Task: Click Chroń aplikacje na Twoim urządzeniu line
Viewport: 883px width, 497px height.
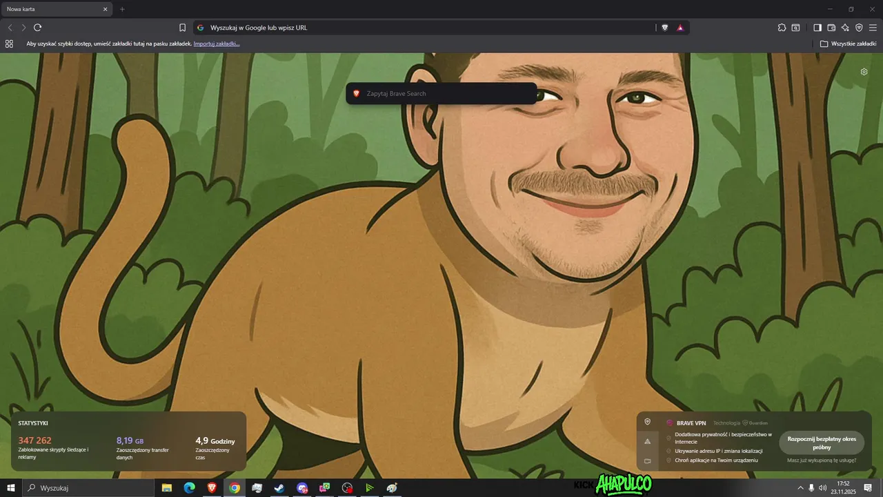Action: (x=716, y=460)
